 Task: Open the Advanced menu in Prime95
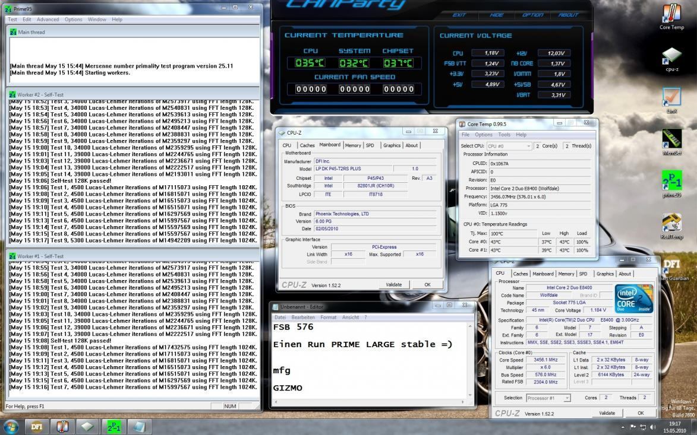(x=48, y=20)
